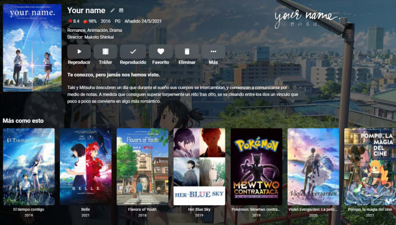The width and height of the screenshot is (396, 225).
Task: Click the pencil edit icon beside the title
Action: [112, 10]
